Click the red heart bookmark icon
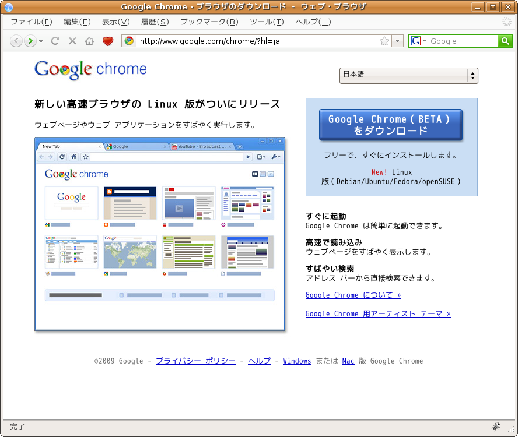518x437 pixels. pos(107,41)
